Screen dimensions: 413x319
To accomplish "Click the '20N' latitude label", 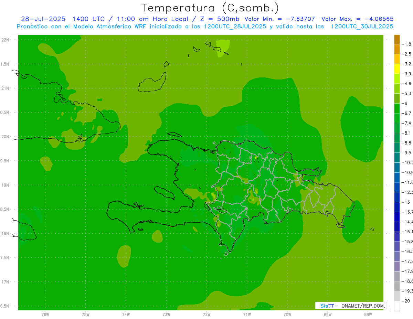I will [x=5, y=137].
